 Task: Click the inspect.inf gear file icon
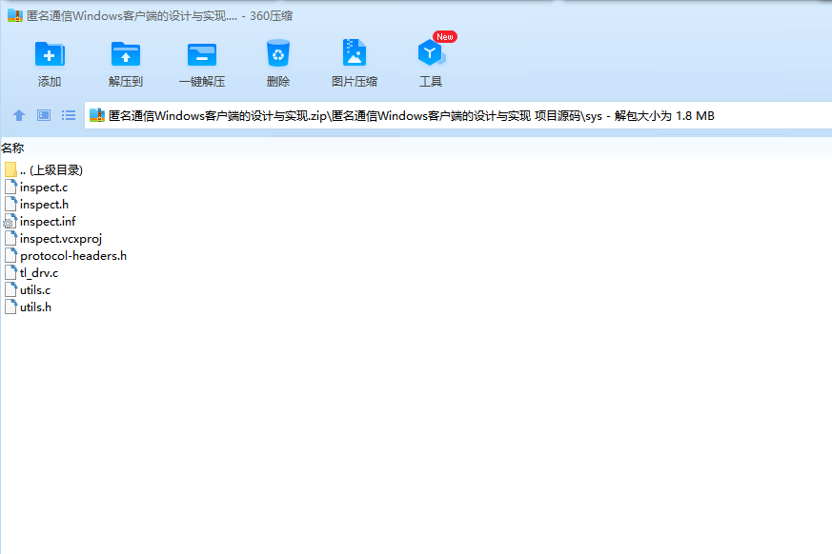click(x=10, y=222)
